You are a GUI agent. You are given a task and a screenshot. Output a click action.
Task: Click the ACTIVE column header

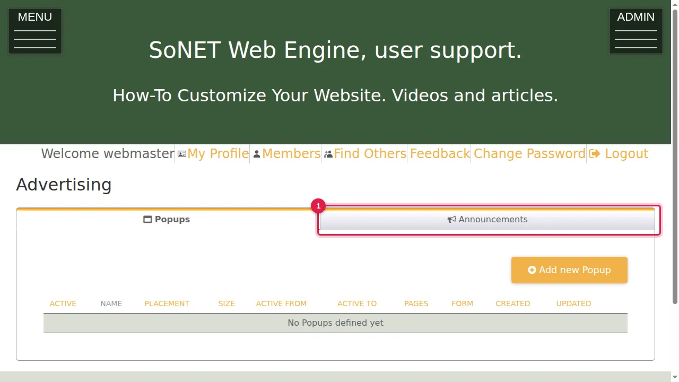point(63,303)
